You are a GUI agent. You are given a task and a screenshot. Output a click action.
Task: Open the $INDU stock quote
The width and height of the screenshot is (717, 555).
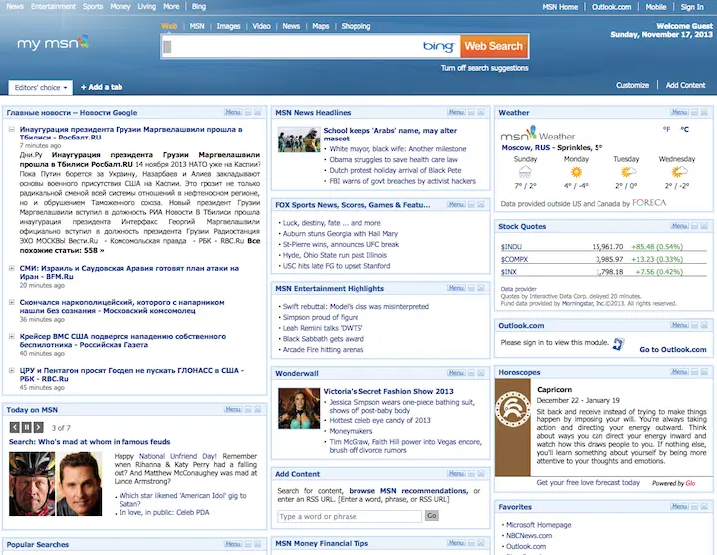pos(511,247)
